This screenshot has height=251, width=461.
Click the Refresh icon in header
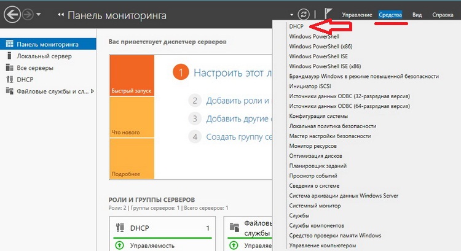(x=304, y=14)
